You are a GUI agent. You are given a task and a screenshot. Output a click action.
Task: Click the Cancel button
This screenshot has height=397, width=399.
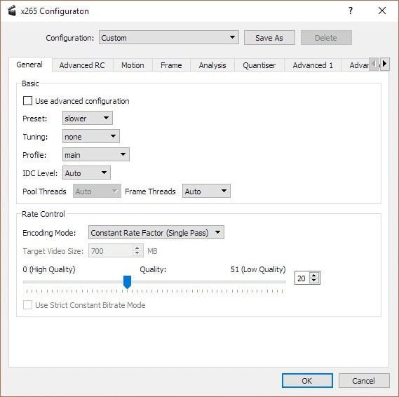pos(364,380)
